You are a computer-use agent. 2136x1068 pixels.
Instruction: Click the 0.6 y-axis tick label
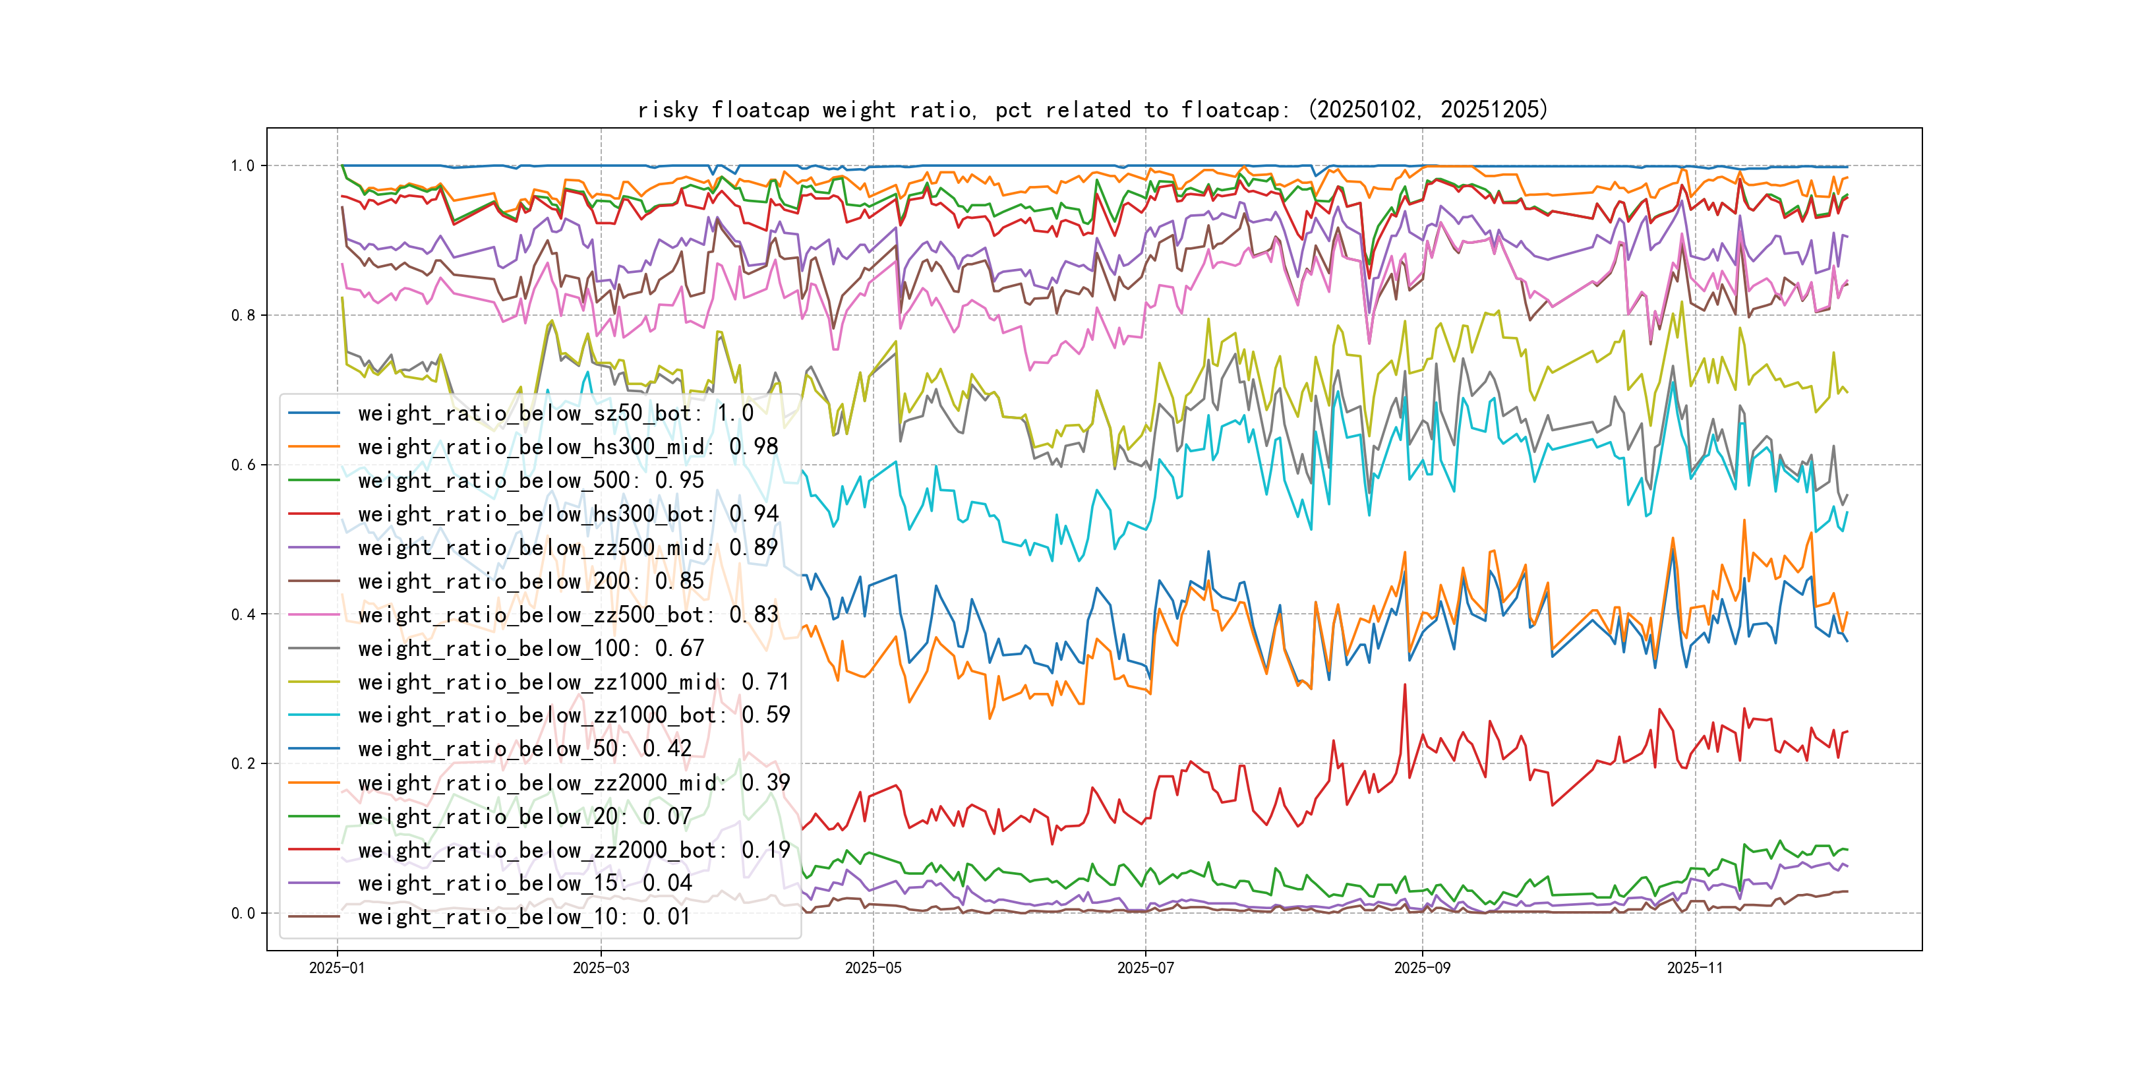click(243, 465)
